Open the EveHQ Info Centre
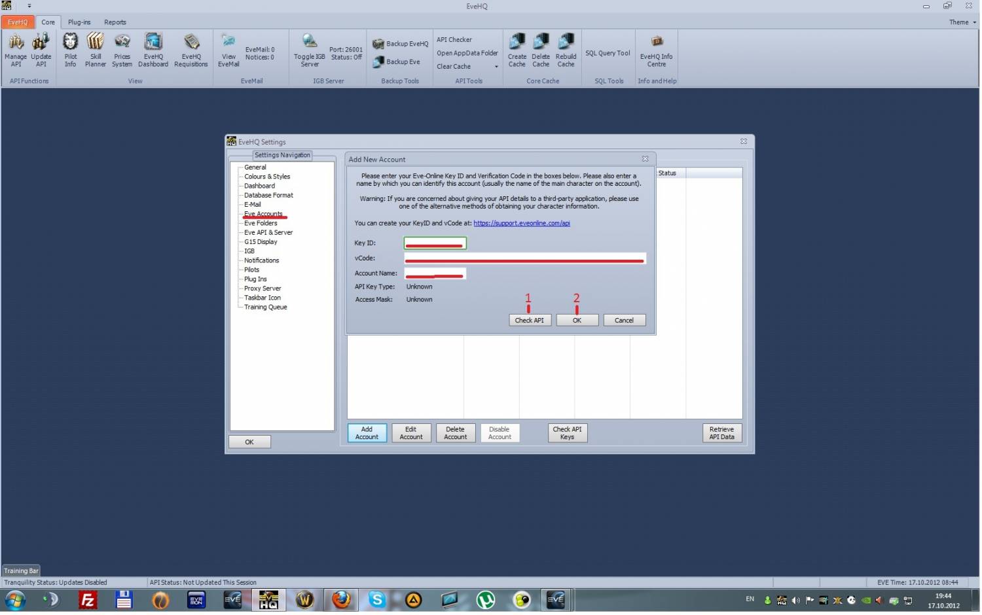982x615 pixels. pos(657,50)
